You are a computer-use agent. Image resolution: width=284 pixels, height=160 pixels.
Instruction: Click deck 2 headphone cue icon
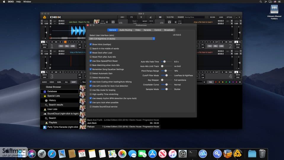(169, 22)
